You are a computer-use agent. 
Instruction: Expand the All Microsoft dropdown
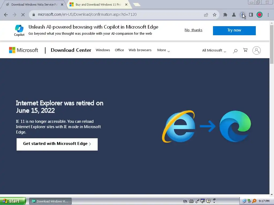coord(214,50)
